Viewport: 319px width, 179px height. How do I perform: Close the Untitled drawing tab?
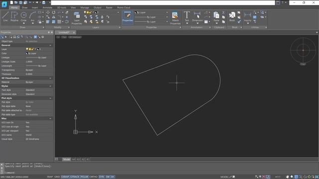[74, 32]
